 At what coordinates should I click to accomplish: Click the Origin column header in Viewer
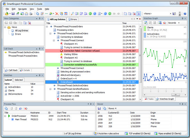153,113
